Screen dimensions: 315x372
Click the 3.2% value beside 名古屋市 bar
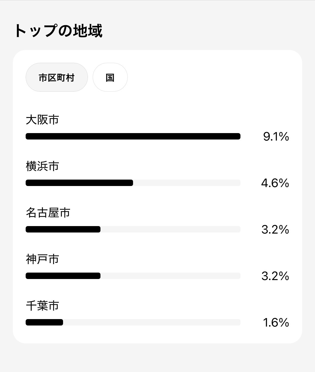[x=275, y=230]
